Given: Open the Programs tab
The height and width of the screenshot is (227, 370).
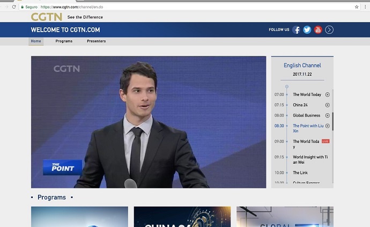Looking at the screenshot, I should [64, 41].
